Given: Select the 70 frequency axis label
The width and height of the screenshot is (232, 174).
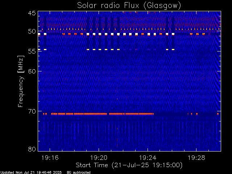Looking at the screenshot, I should tap(32, 111).
